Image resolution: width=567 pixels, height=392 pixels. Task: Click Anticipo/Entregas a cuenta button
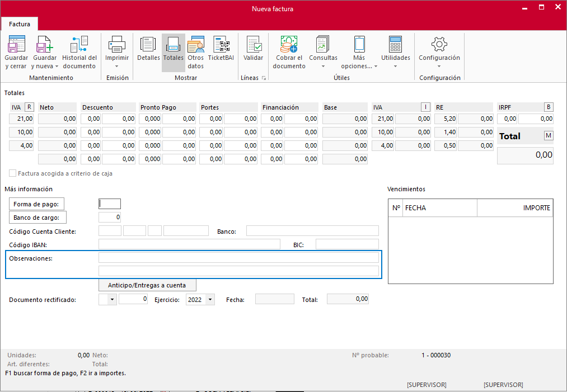tap(147, 285)
